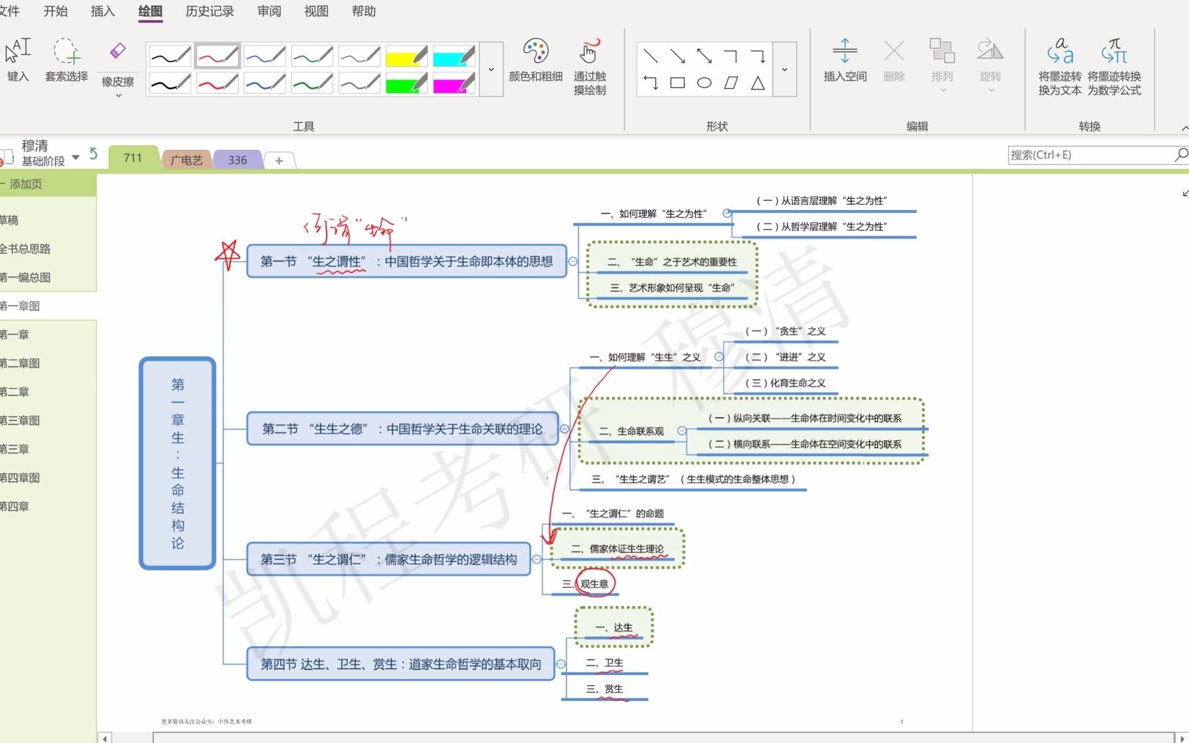Pick the magenta highlighter pen
This screenshot has width=1189, height=743.
pos(454,83)
